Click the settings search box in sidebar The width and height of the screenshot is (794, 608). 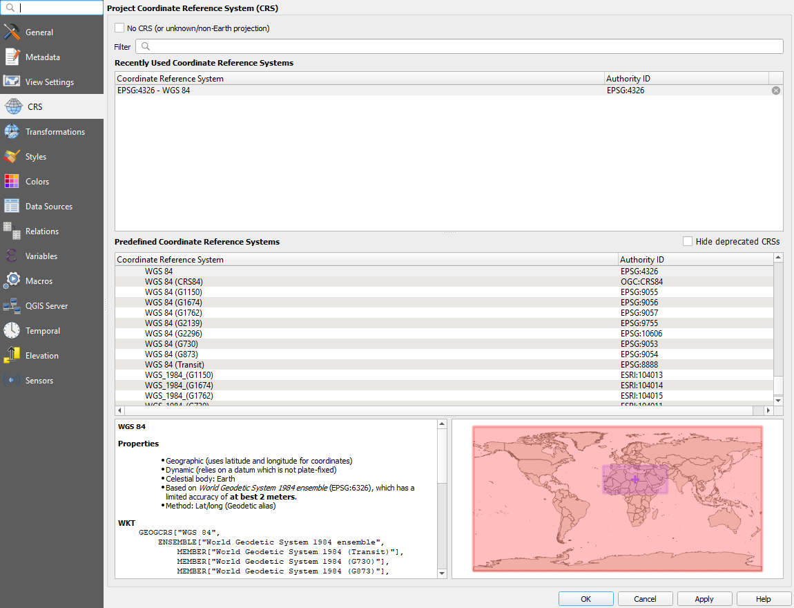[52, 8]
